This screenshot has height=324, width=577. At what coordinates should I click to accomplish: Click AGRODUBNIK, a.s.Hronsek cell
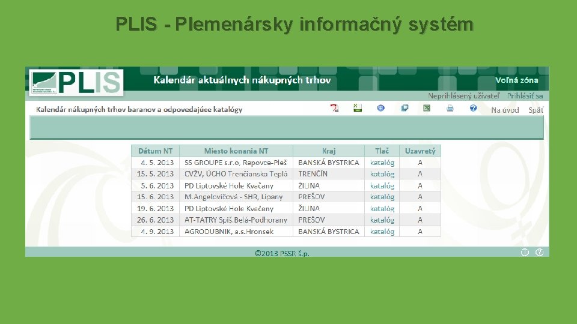click(236, 232)
